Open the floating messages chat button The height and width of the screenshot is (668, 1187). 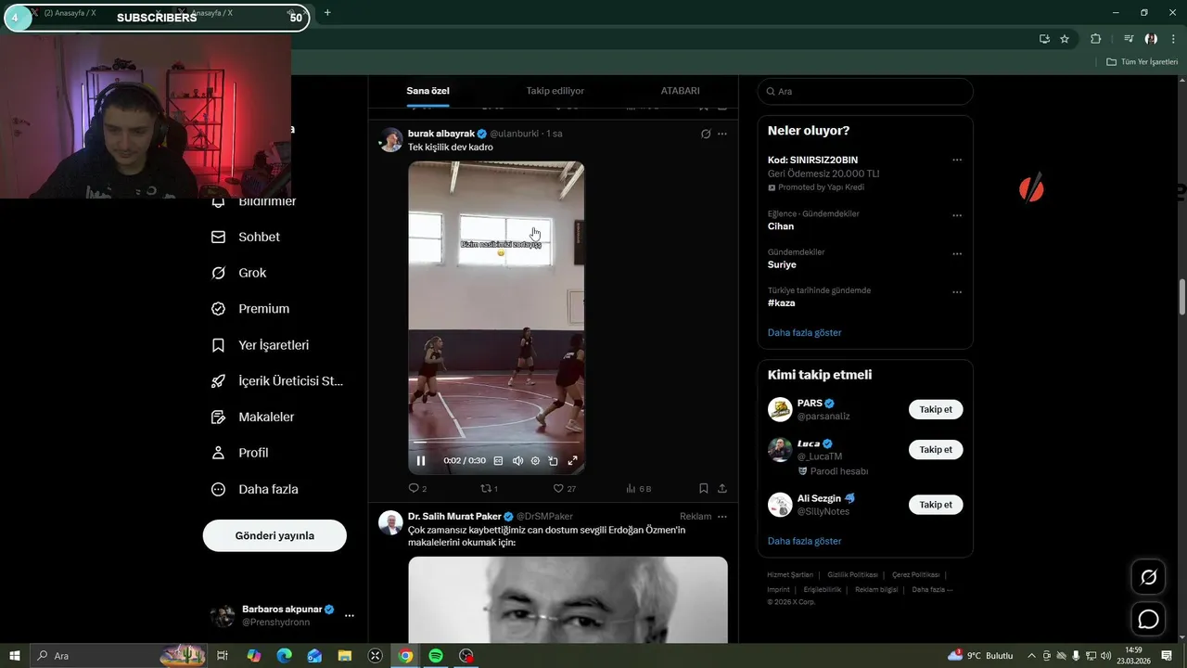point(1148,619)
